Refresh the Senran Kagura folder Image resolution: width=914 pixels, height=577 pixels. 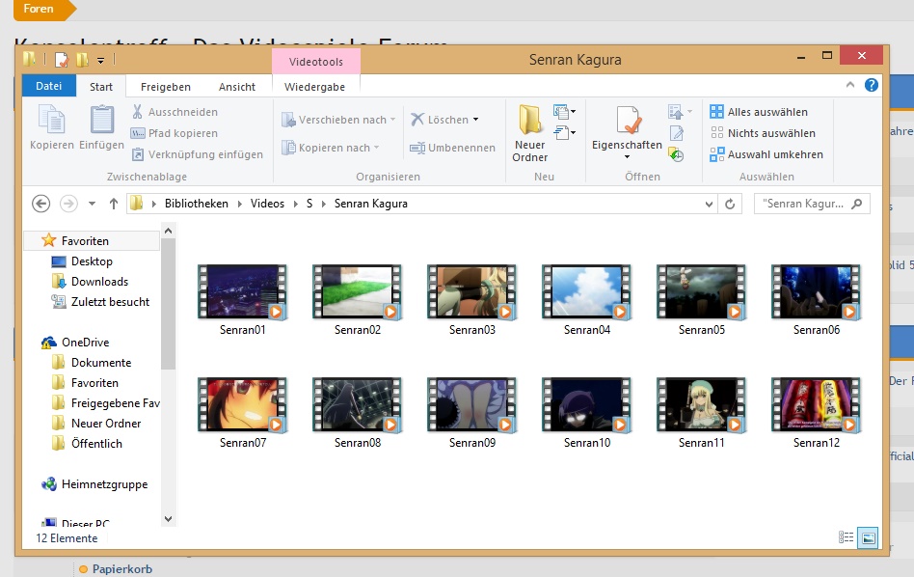point(730,204)
